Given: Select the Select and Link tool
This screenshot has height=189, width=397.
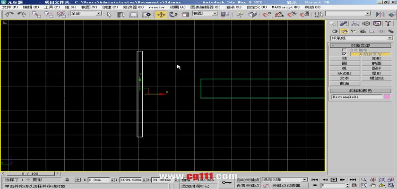Looking at the screenshot, I should [36, 15].
